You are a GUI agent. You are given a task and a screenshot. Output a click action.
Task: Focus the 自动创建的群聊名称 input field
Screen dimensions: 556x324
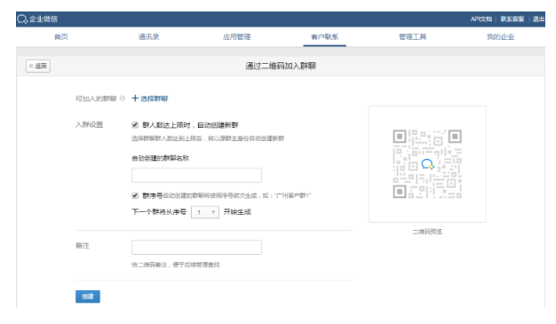point(197,175)
